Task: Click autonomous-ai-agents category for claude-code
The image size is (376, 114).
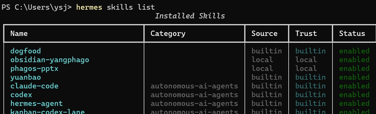Action: pyautogui.click(x=194, y=86)
